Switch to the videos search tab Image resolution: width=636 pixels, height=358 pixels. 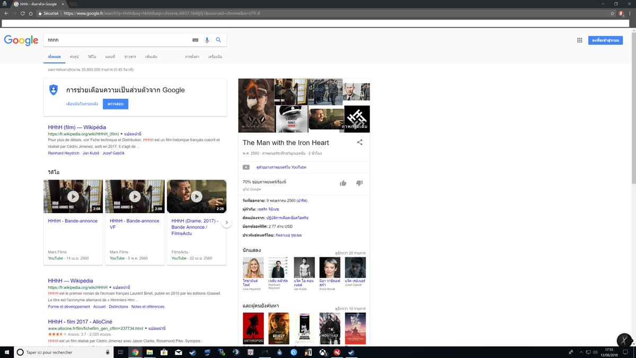[x=92, y=57]
